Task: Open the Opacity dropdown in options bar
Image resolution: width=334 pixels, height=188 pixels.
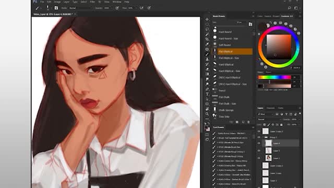Action: point(112,8)
